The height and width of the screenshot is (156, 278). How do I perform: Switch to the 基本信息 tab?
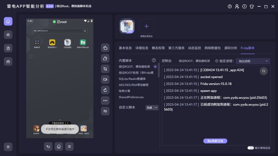pyautogui.click(x=125, y=48)
